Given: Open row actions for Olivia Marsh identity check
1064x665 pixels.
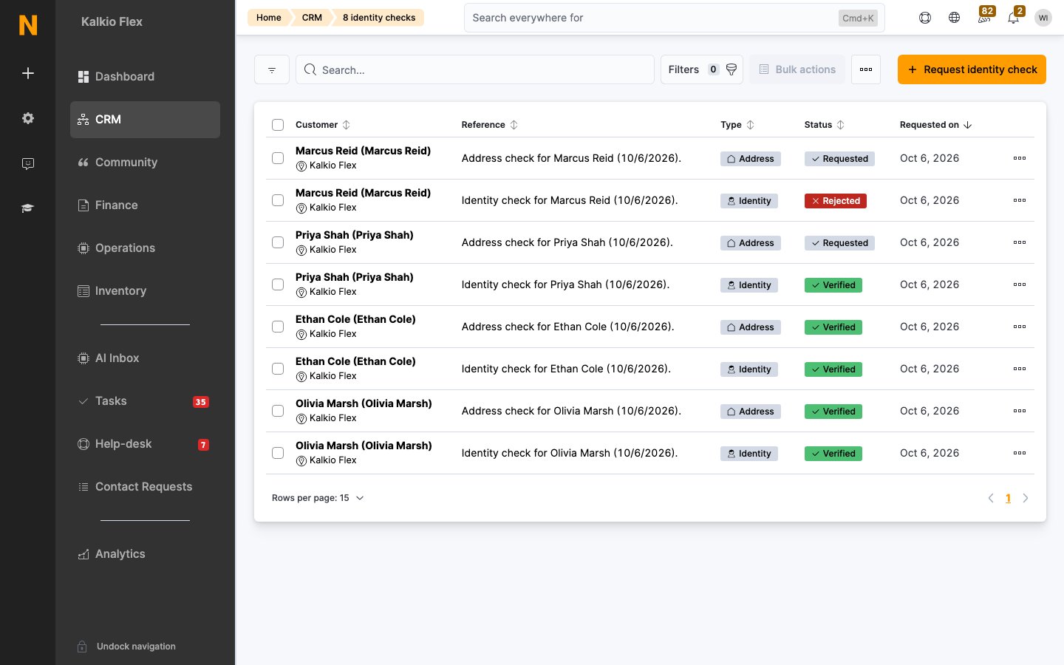Looking at the screenshot, I should (1020, 453).
